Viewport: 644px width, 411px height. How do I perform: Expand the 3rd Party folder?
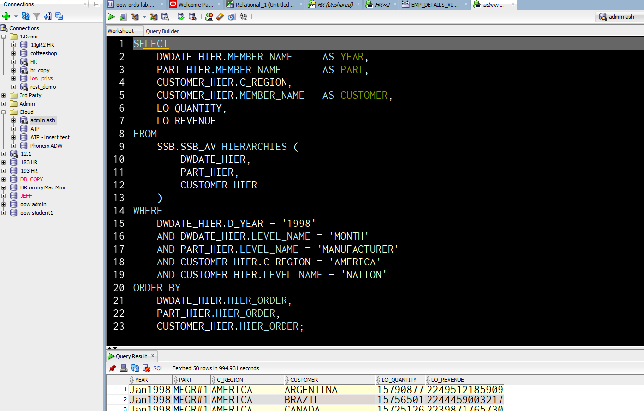[4, 95]
